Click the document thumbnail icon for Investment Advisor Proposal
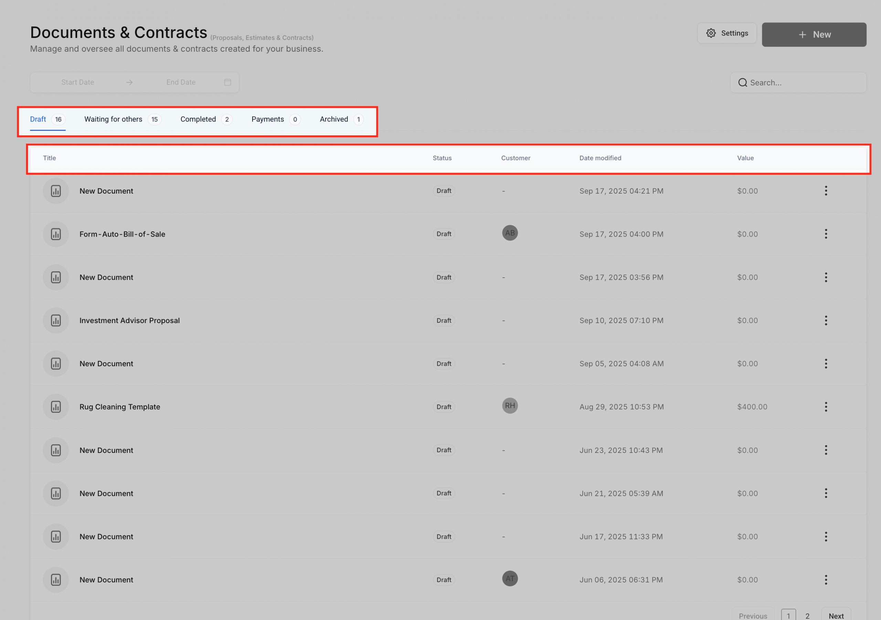The image size is (881, 620). click(56, 320)
